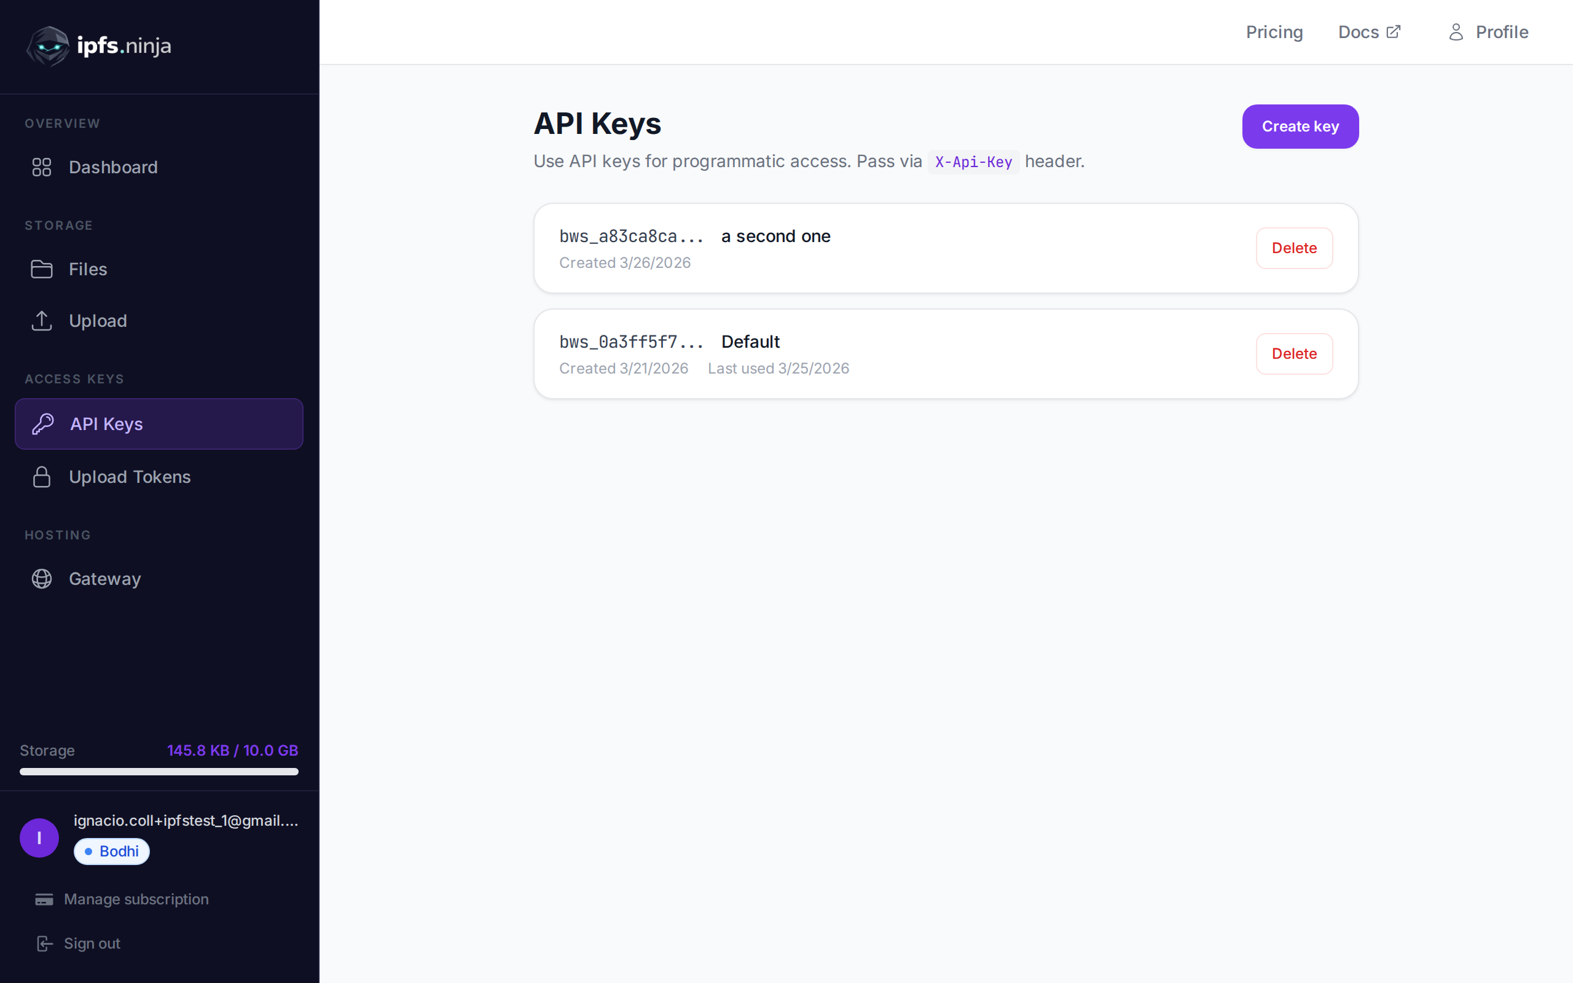Viewport: 1573px width, 983px height.
Task: Click the Manage subscription card icon
Action: coord(43,899)
